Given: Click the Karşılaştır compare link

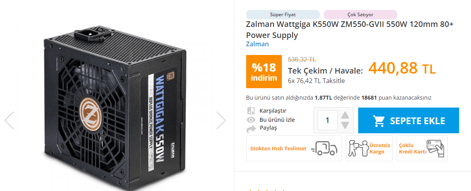Looking at the screenshot, I should [273, 111].
